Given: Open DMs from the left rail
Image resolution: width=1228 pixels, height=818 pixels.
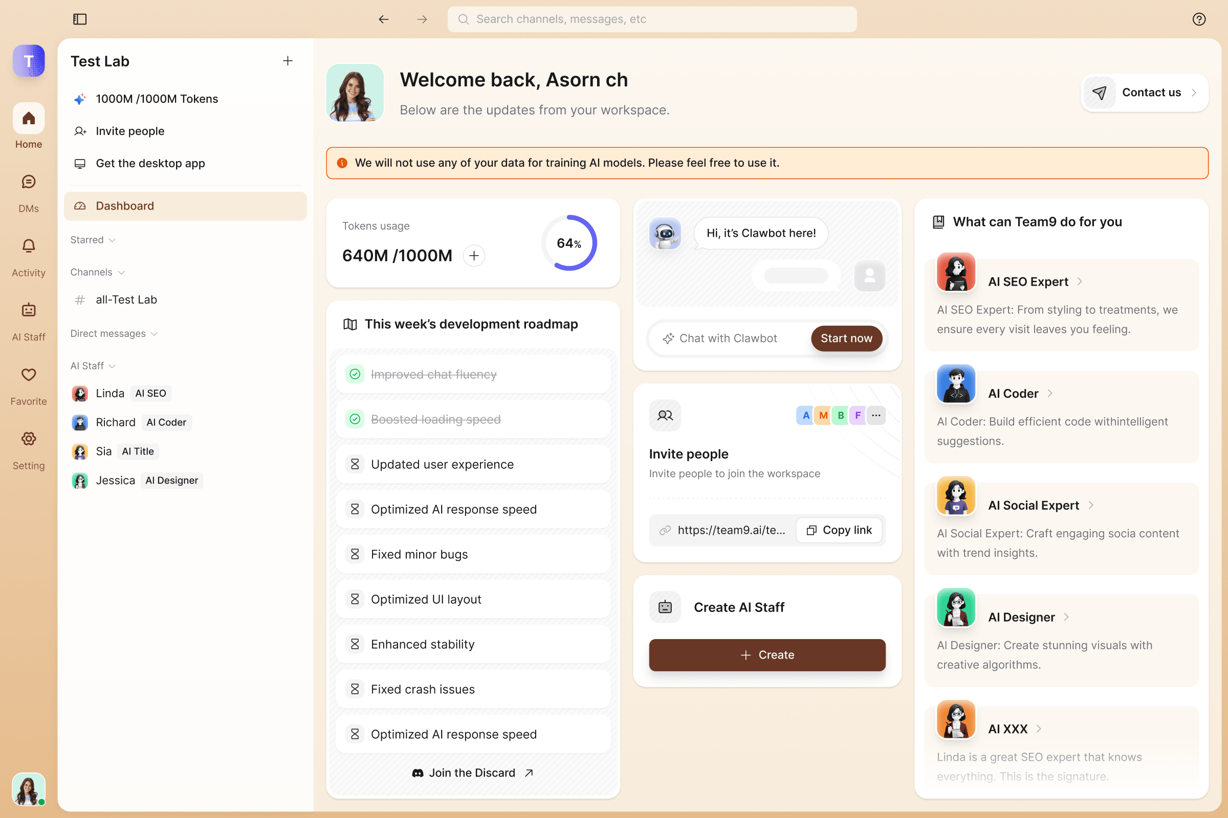Looking at the screenshot, I should click(29, 182).
